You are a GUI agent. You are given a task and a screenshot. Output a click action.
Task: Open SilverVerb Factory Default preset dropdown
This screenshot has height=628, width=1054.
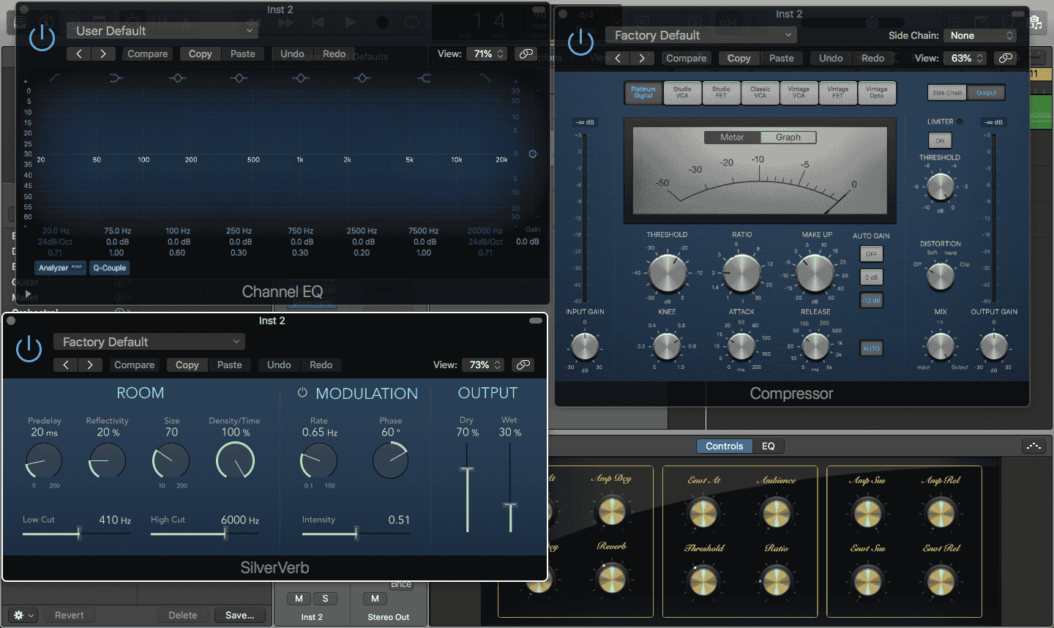149,342
